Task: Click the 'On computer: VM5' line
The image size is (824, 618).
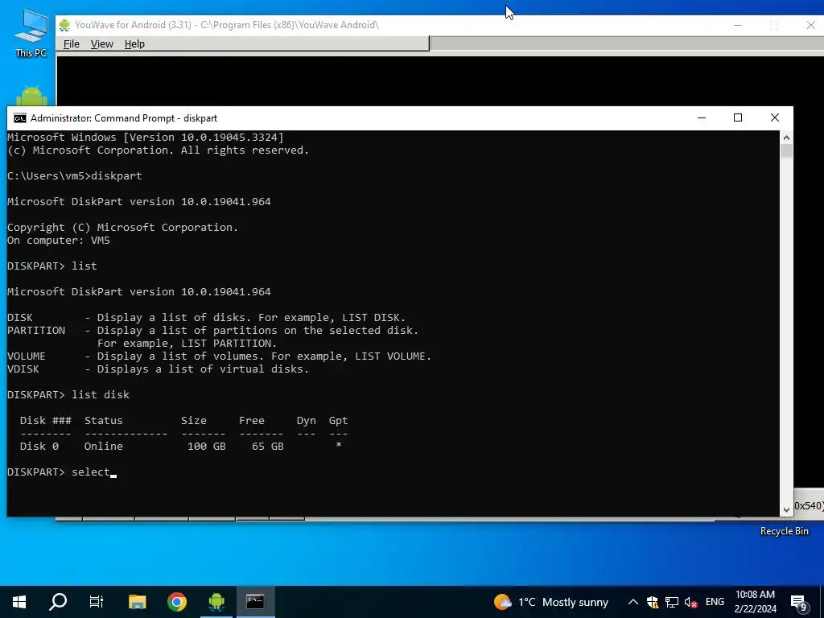Action: [x=59, y=241]
